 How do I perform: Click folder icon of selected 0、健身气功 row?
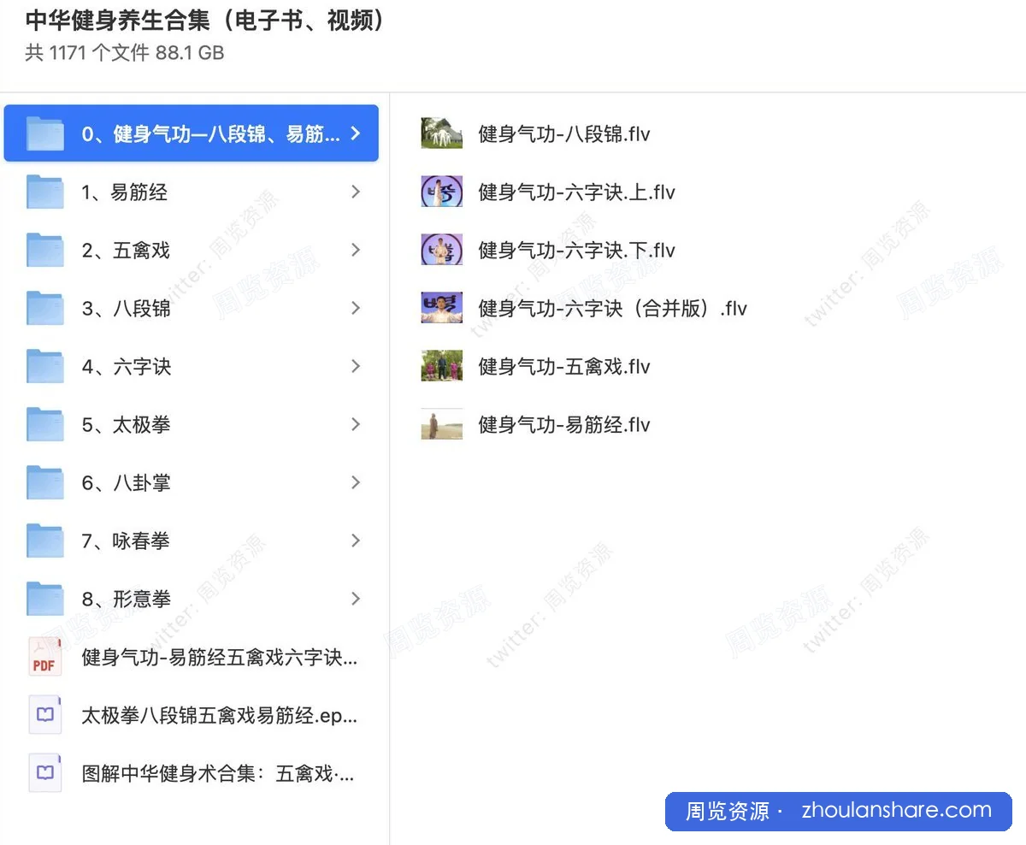click(x=45, y=134)
